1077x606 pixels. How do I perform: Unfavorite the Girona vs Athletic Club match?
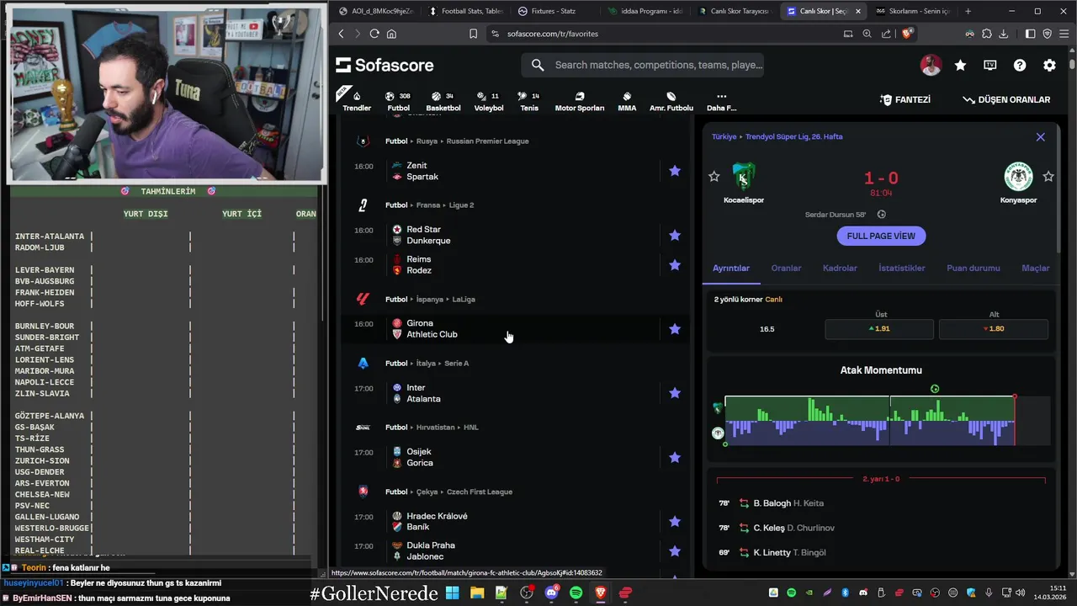tap(675, 329)
